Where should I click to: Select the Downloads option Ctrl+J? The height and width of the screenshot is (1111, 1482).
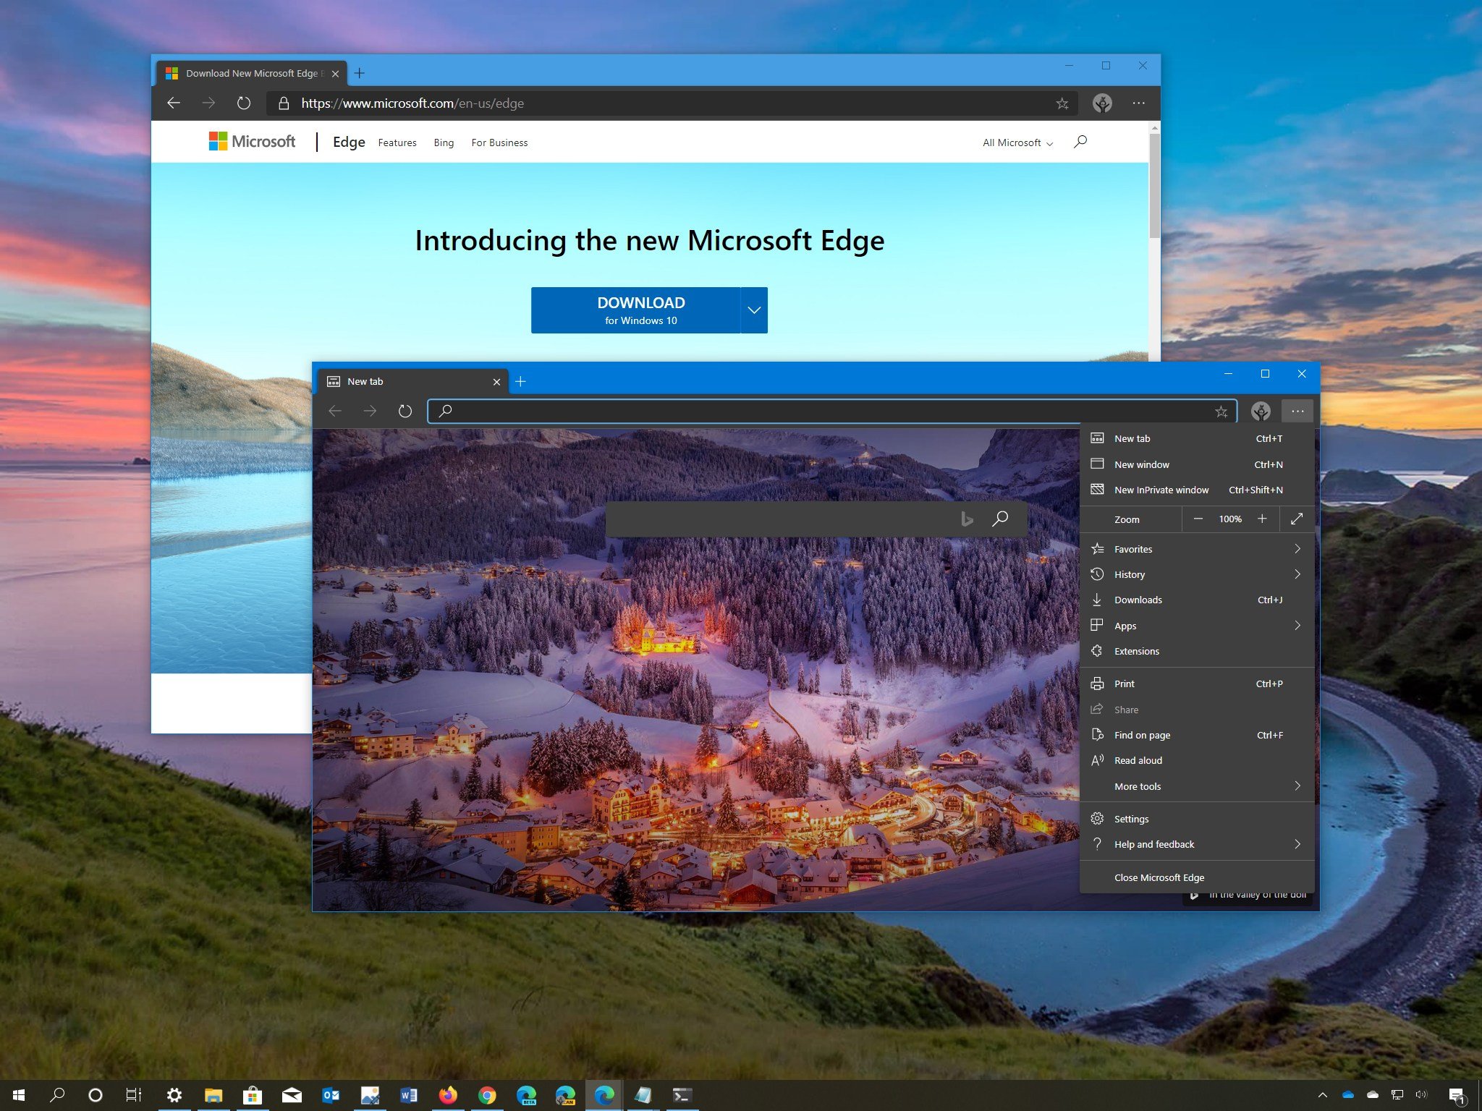(1196, 599)
